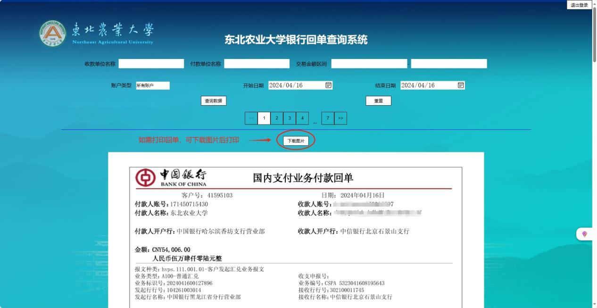This screenshot has height=308, width=597.
Task: Click the 交易金额区间 label
Action: [x=311, y=64]
